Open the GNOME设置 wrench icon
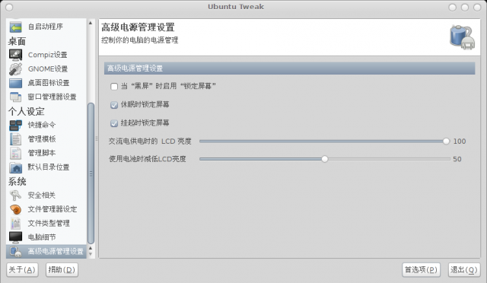487x283 pixels. click(x=15, y=69)
